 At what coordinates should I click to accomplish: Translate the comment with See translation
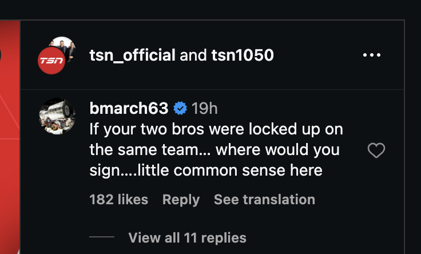[264, 200]
